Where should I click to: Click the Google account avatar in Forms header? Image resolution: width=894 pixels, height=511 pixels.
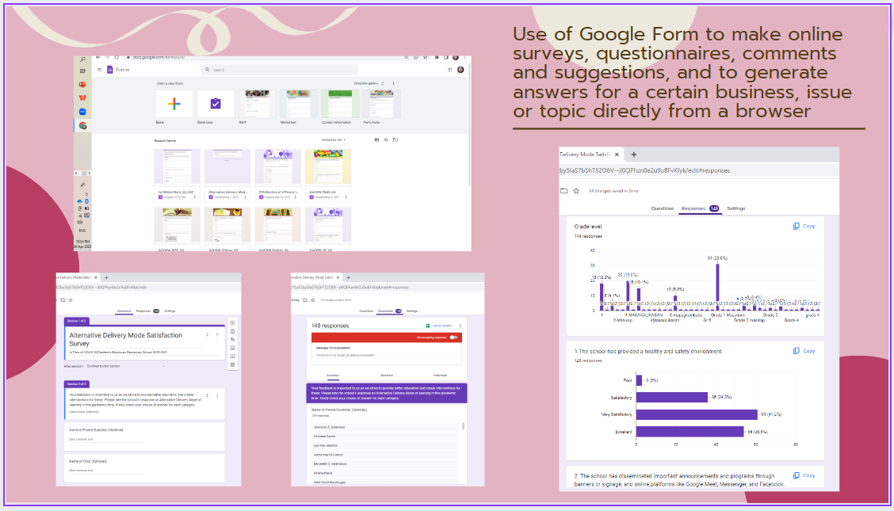click(460, 70)
